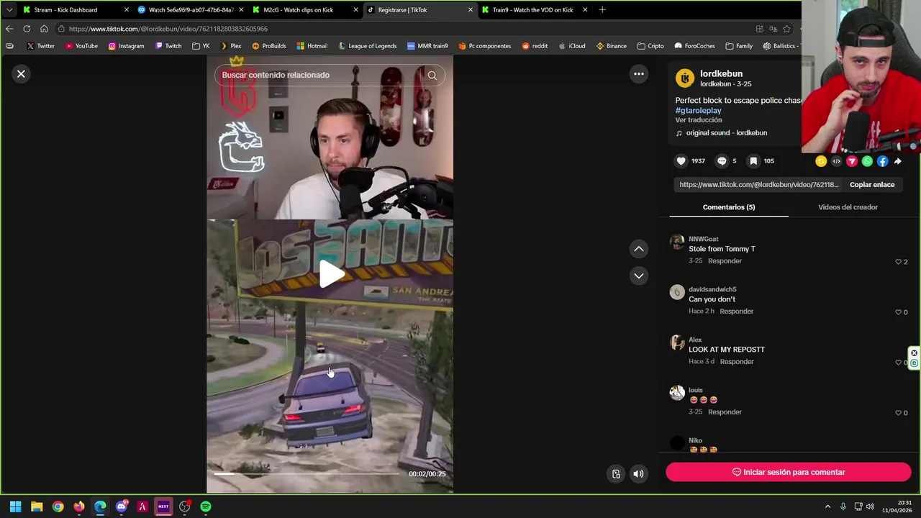Click Ver traducción
The width and height of the screenshot is (921, 518).
698,120
